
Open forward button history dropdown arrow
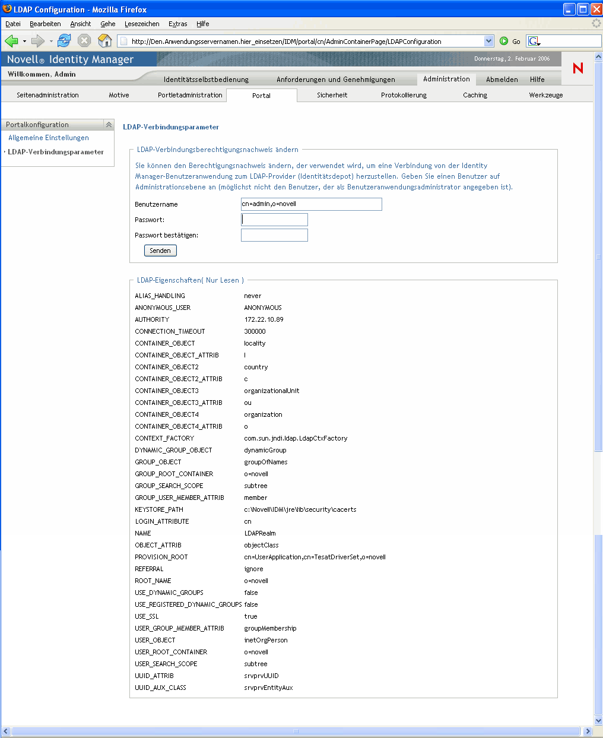[51, 41]
